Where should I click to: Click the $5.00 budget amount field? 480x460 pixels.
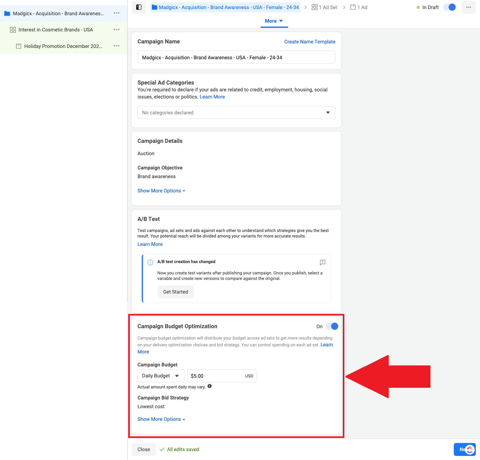[222, 376]
